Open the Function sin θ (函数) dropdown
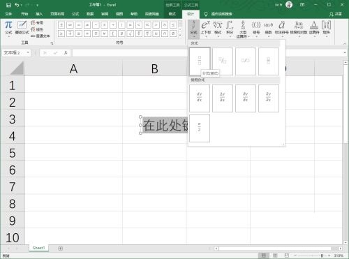 pyautogui.click(x=268, y=29)
